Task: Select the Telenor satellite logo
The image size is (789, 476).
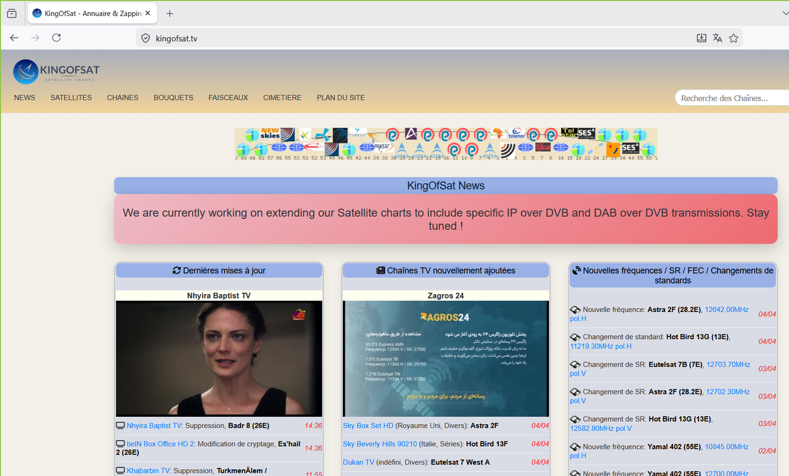Action: [517, 134]
